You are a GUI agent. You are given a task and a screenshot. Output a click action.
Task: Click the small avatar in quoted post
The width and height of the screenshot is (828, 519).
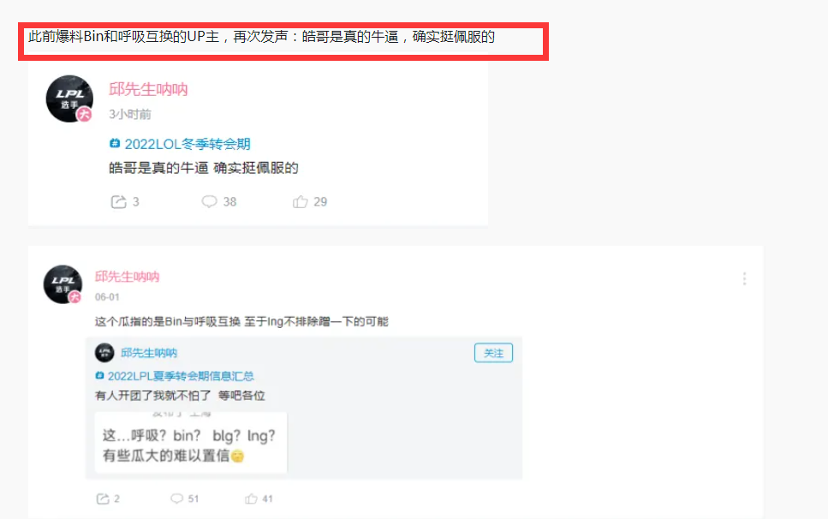(x=104, y=353)
